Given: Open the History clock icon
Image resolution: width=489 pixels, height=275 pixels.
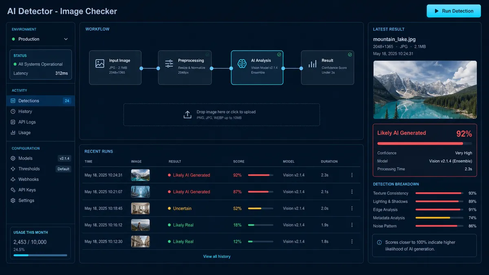Looking at the screenshot, I should point(13,111).
